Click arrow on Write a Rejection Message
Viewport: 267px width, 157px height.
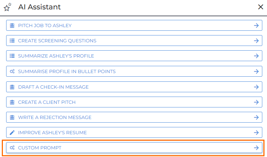pyautogui.click(x=256, y=118)
